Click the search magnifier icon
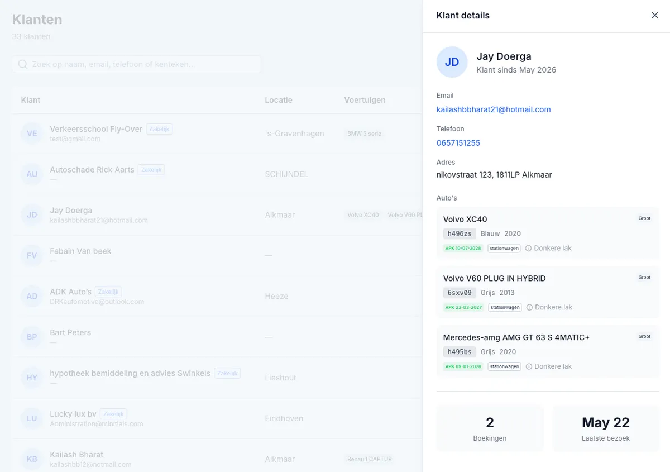Image resolution: width=670 pixels, height=472 pixels. [x=23, y=64]
